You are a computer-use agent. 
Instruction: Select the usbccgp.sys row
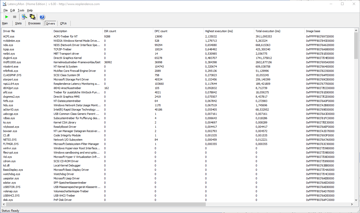(x=178, y=114)
